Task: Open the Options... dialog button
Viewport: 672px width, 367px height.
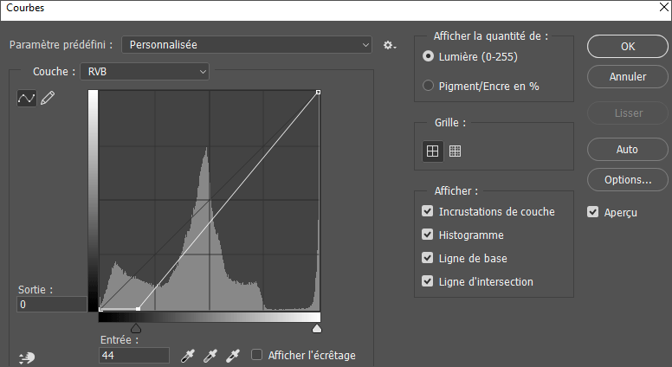Action: point(627,180)
